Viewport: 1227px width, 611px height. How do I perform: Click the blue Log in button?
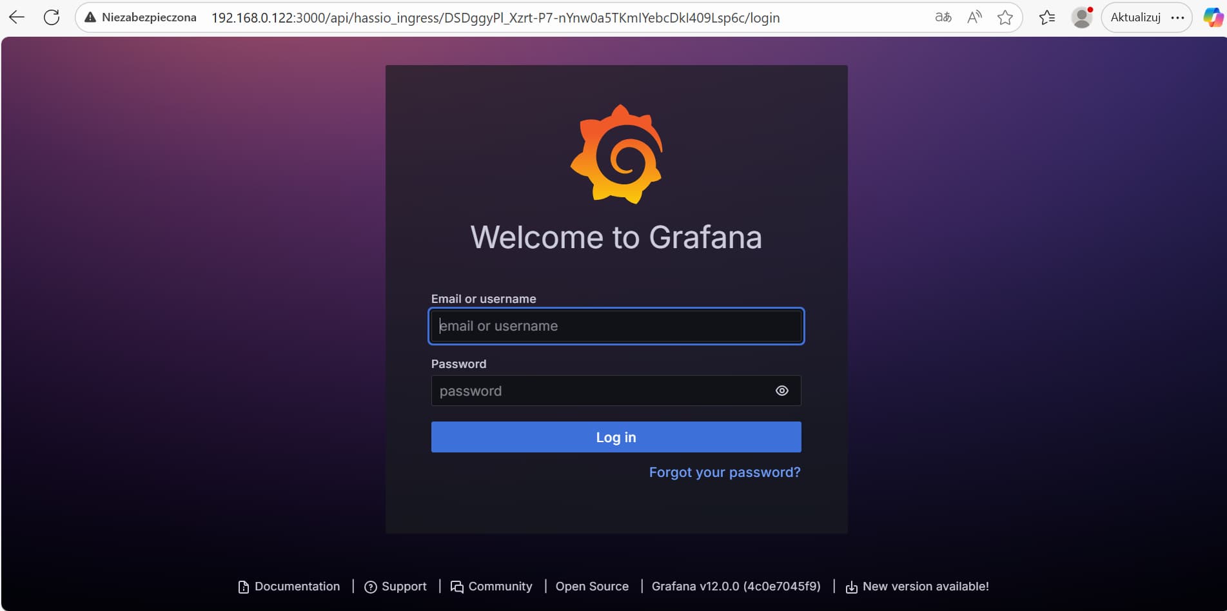(616, 437)
